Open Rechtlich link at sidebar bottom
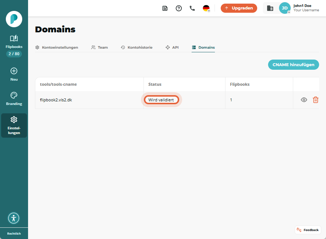 pyautogui.click(x=14, y=234)
